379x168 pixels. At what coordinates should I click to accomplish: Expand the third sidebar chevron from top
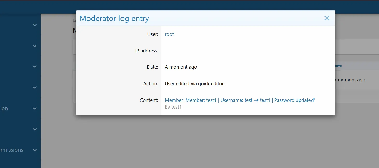[35, 66]
